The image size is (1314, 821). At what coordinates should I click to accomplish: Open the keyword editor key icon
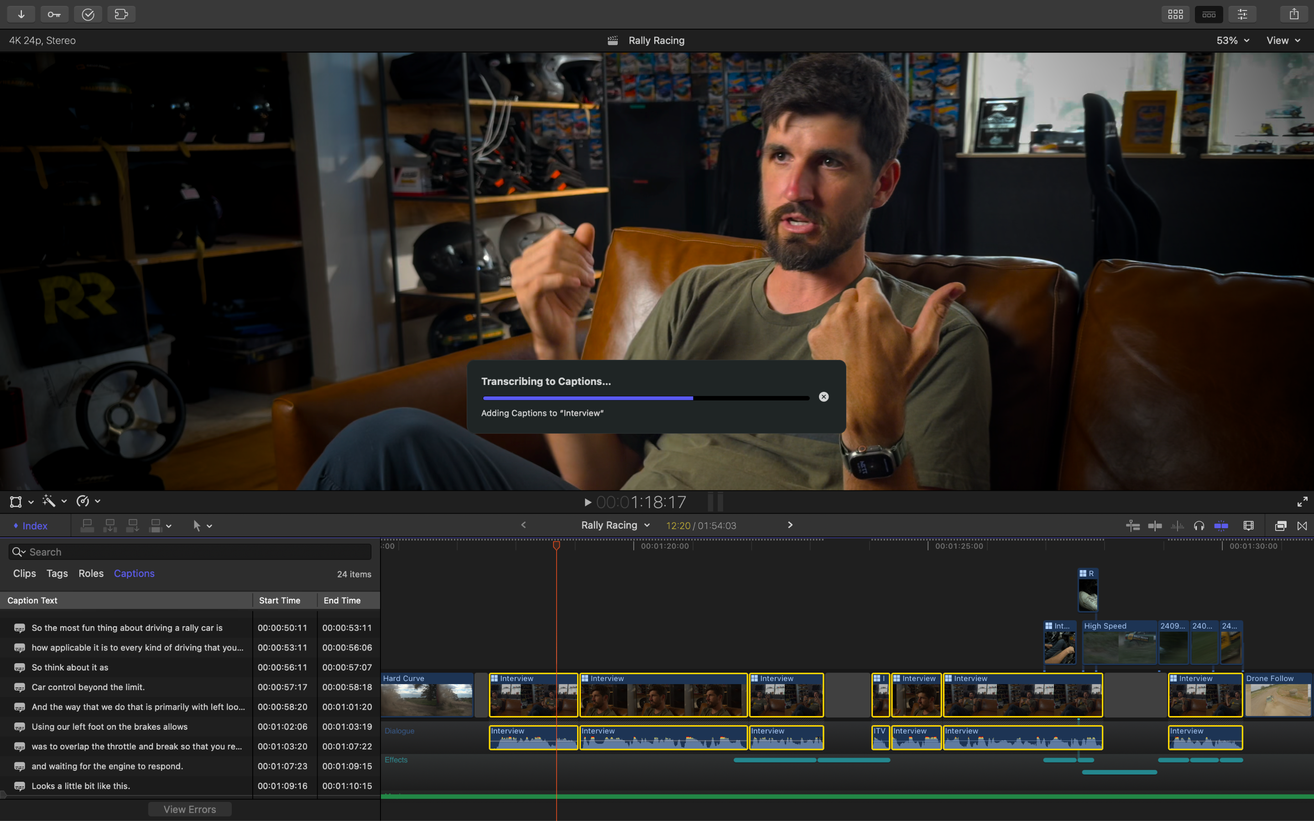(54, 14)
